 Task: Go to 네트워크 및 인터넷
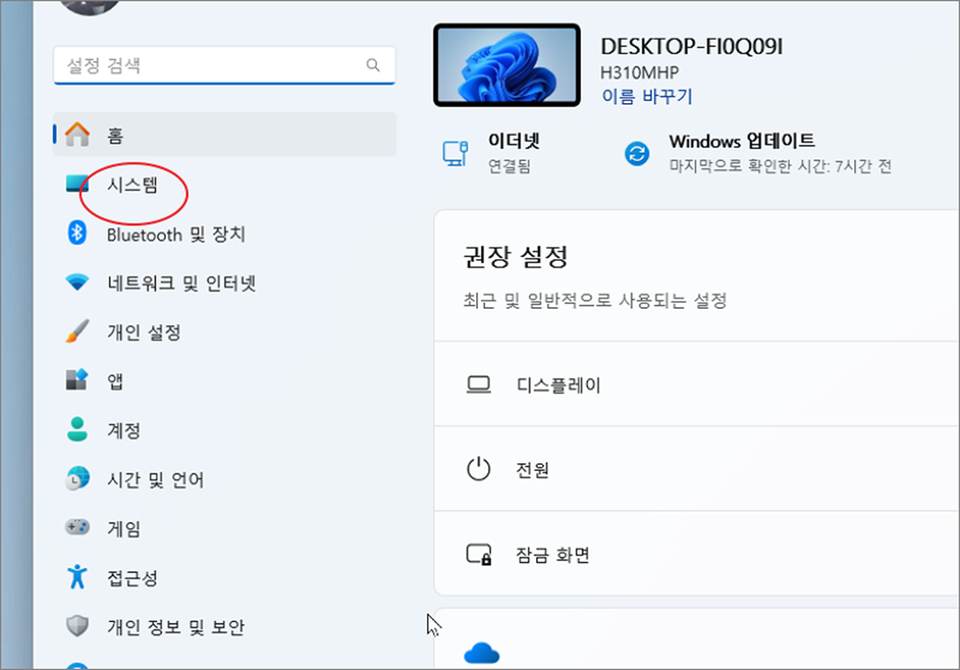point(224,283)
